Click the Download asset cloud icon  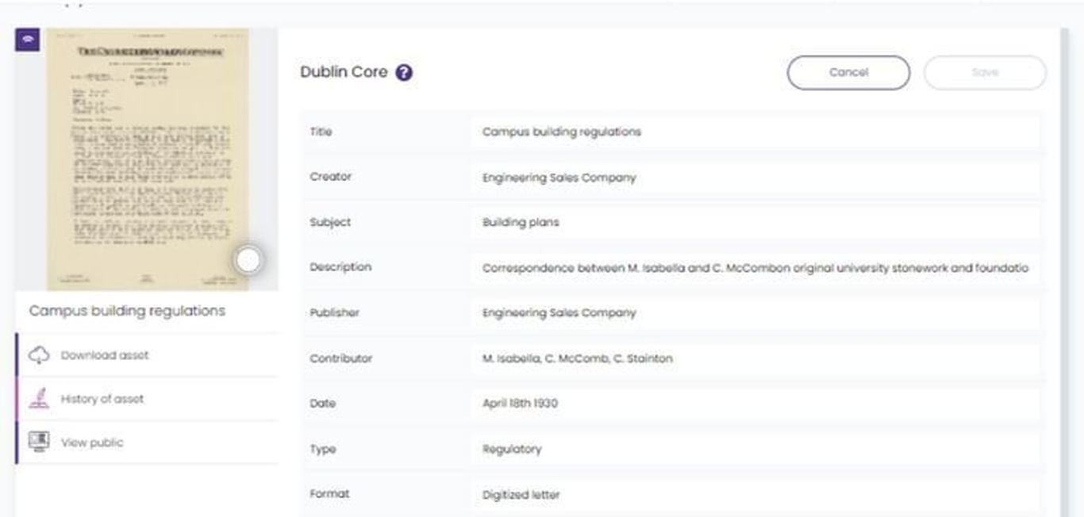(39, 355)
